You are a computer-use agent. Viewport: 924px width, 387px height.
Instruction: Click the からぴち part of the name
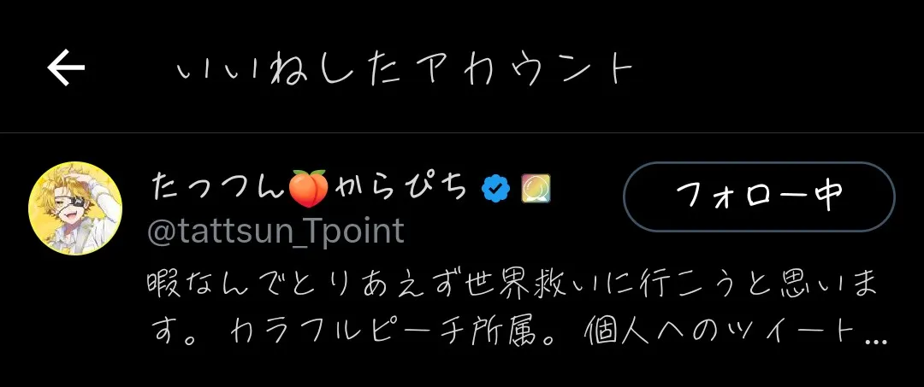coord(400,188)
